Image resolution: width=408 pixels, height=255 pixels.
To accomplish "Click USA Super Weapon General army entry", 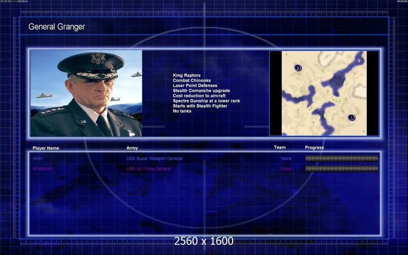I will coord(154,159).
